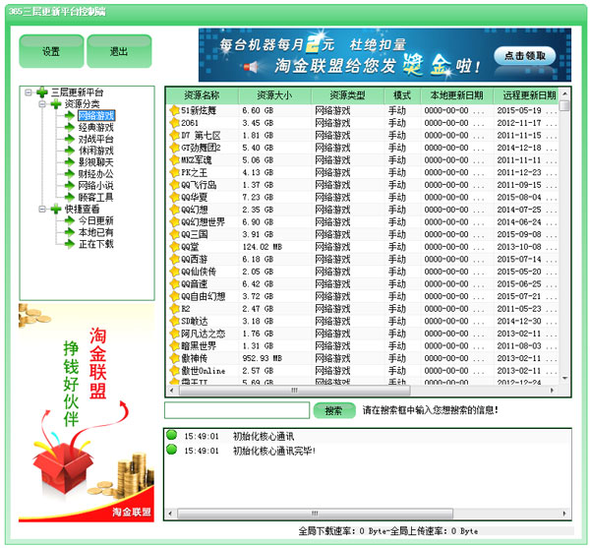Open 本地已有 quick view
Screen dimensions: 590x548
[x=96, y=232]
